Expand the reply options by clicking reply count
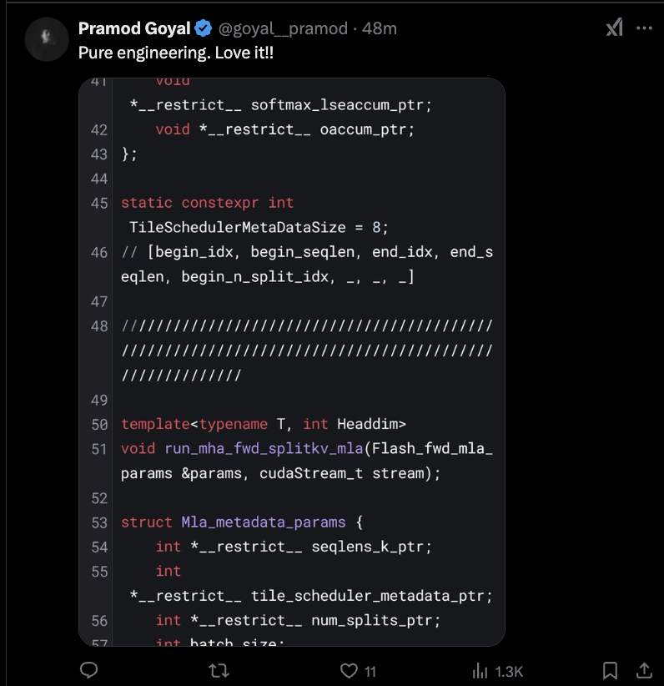This screenshot has height=686, width=664. 88,670
